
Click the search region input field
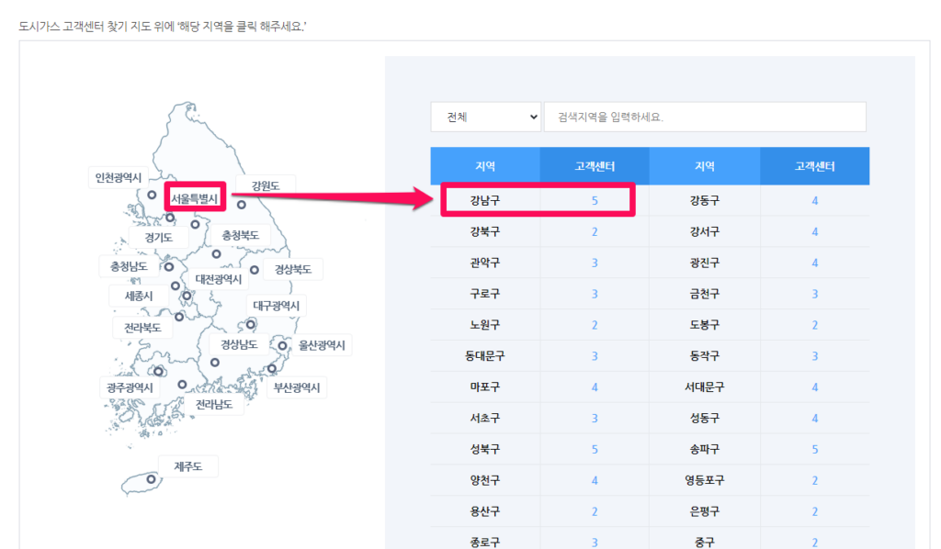[706, 117]
